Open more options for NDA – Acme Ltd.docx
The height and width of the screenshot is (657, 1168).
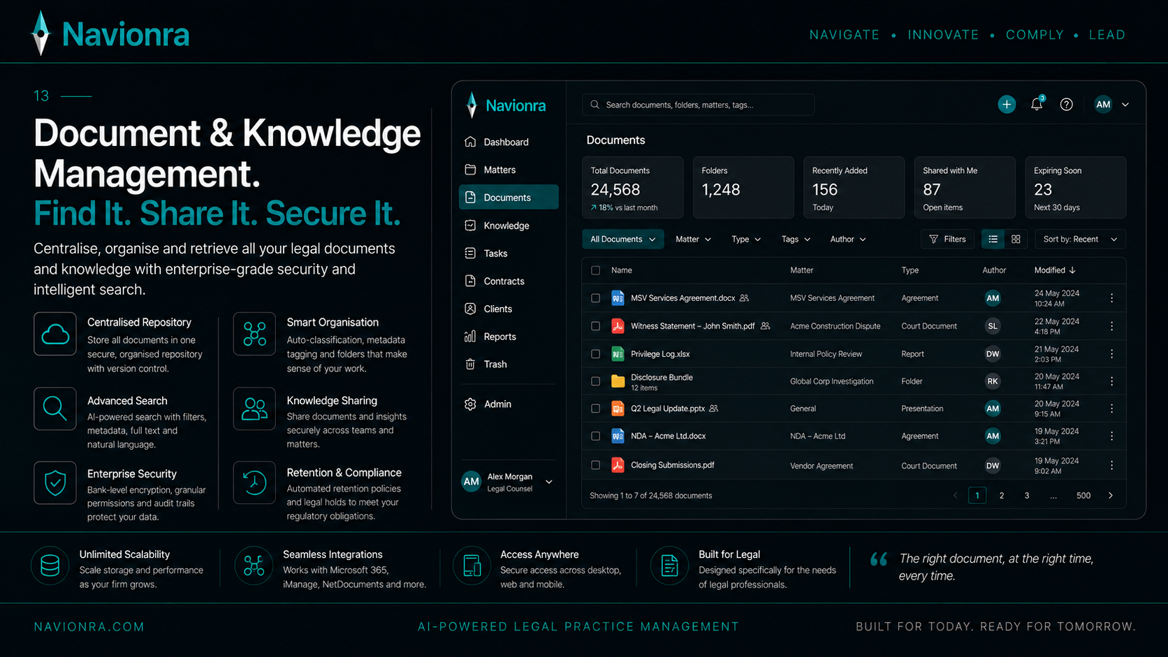(1111, 436)
